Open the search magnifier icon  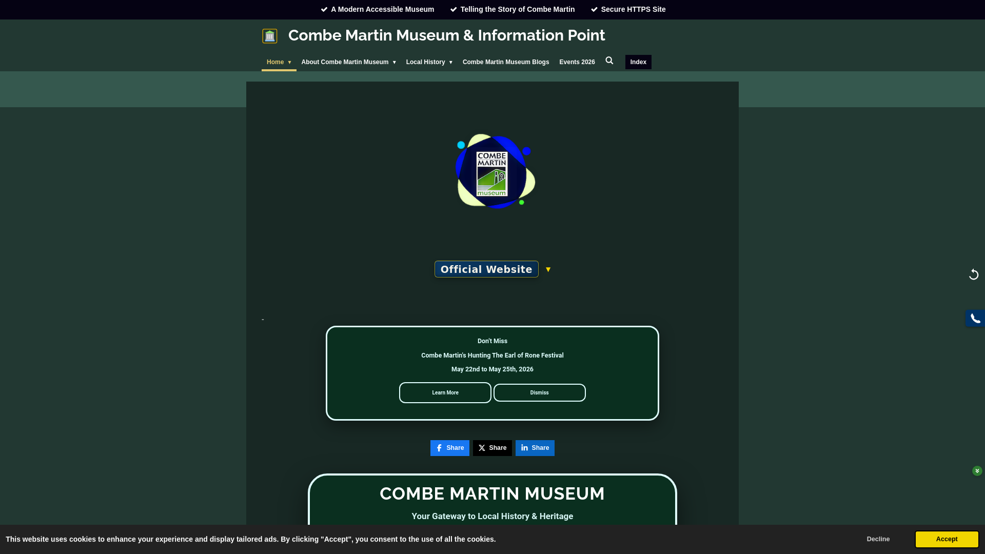(609, 61)
